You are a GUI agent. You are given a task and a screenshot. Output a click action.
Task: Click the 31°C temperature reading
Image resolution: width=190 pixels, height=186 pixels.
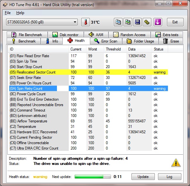[95, 22]
